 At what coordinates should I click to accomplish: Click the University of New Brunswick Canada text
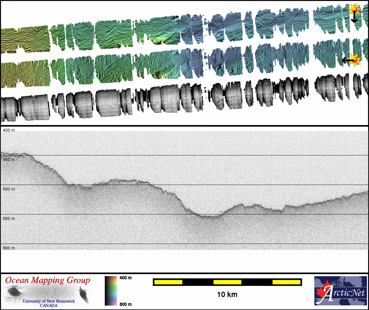49,303
